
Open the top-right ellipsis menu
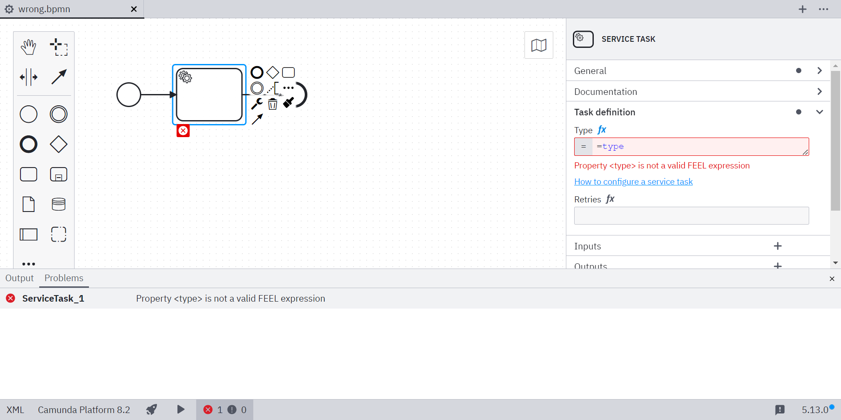point(824,9)
